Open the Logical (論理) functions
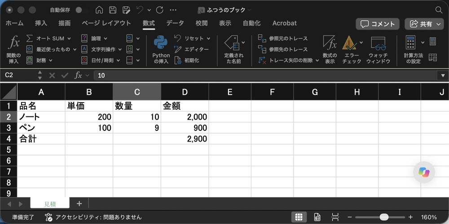Image resolution: width=449 pixels, height=224 pixels. (x=94, y=38)
